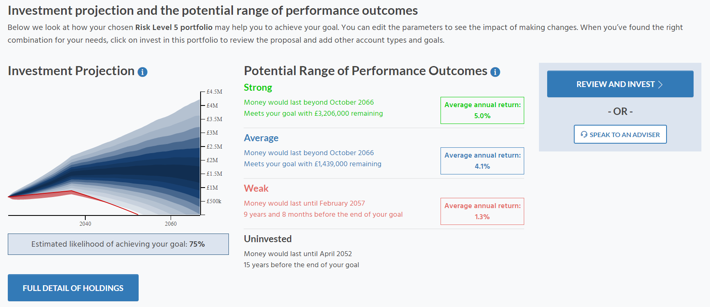Click the info icon beside Investment Projection
Image resolution: width=710 pixels, height=307 pixels.
click(142, 72)
